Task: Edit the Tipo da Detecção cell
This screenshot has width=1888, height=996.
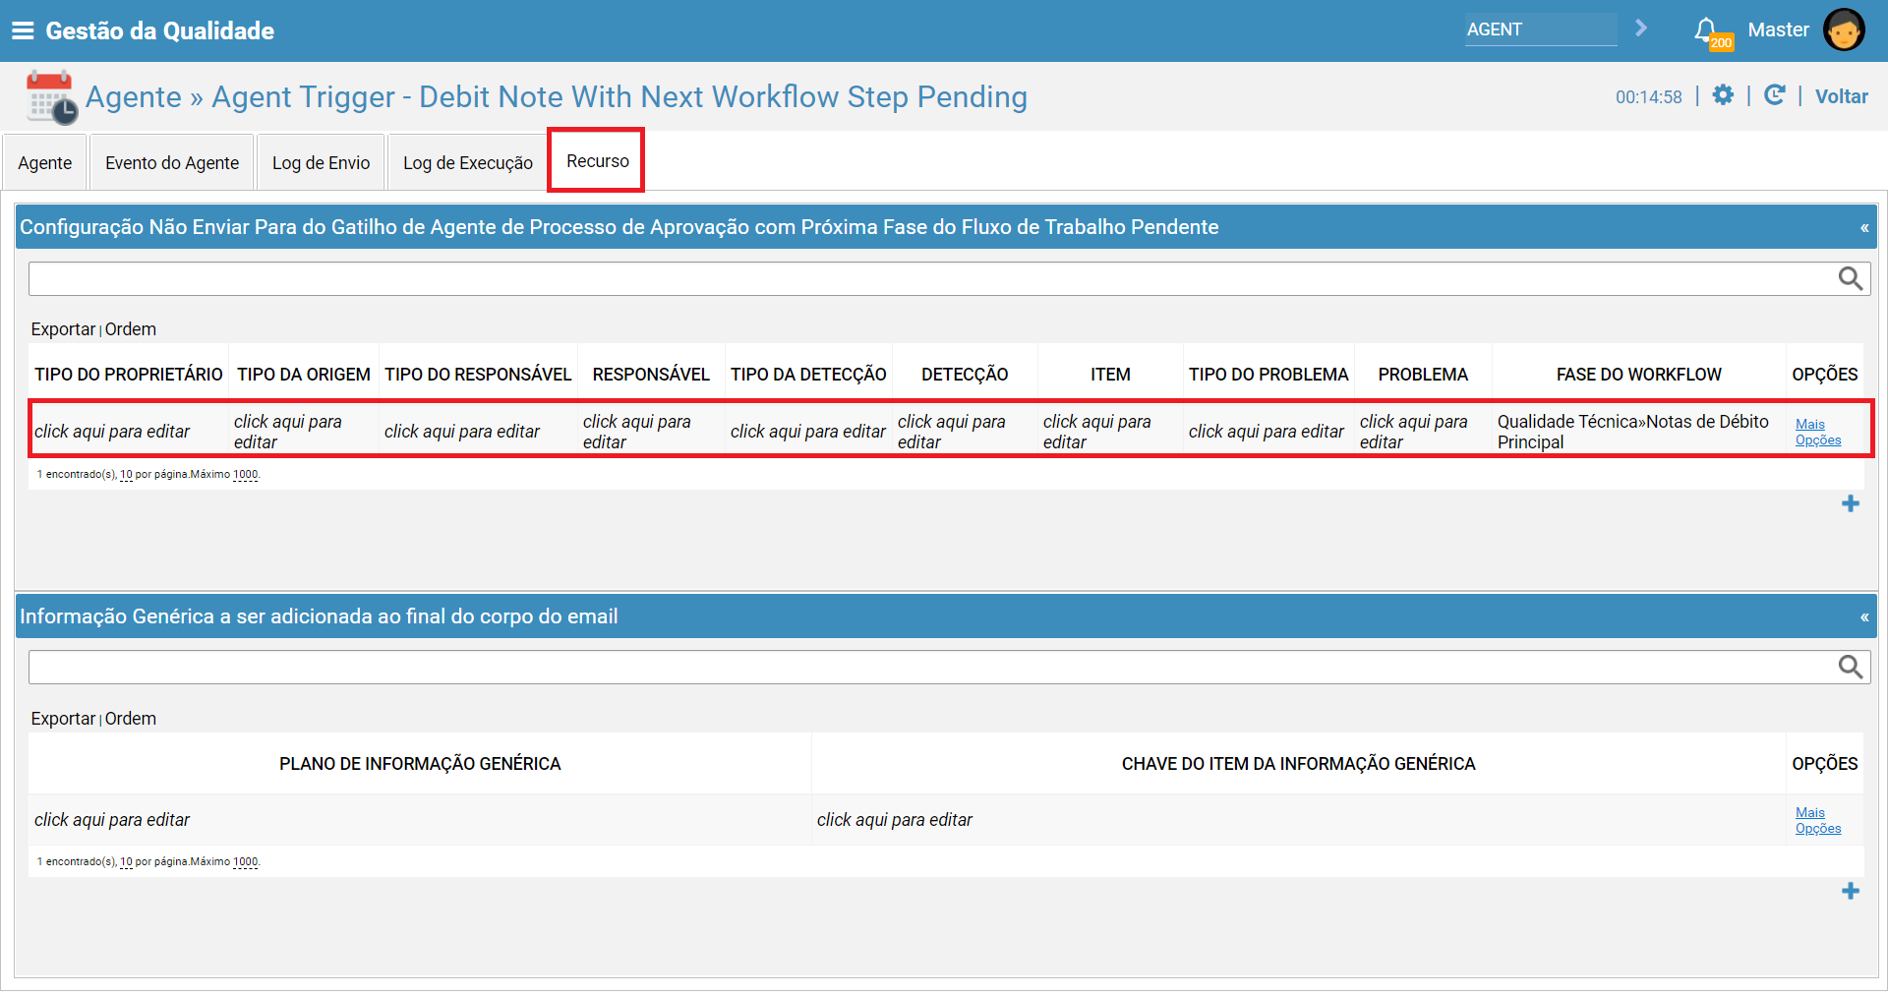Action: tap(808, 432)
